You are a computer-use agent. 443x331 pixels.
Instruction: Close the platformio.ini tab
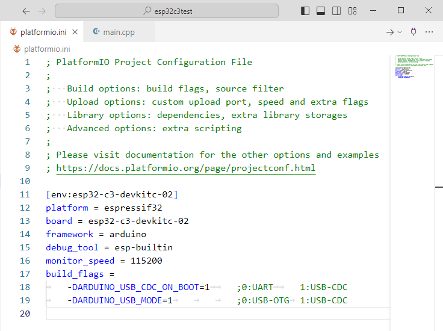[75, 32]
